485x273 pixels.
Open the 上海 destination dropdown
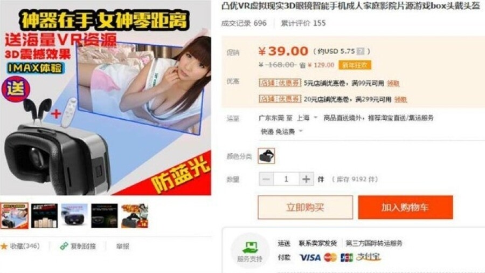click(x=307, y=118)
